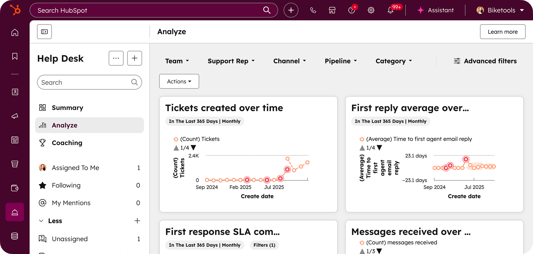Open the Commerce wallet icon in left rail
This screenshot has width=533, height=254.
point(15,188)
